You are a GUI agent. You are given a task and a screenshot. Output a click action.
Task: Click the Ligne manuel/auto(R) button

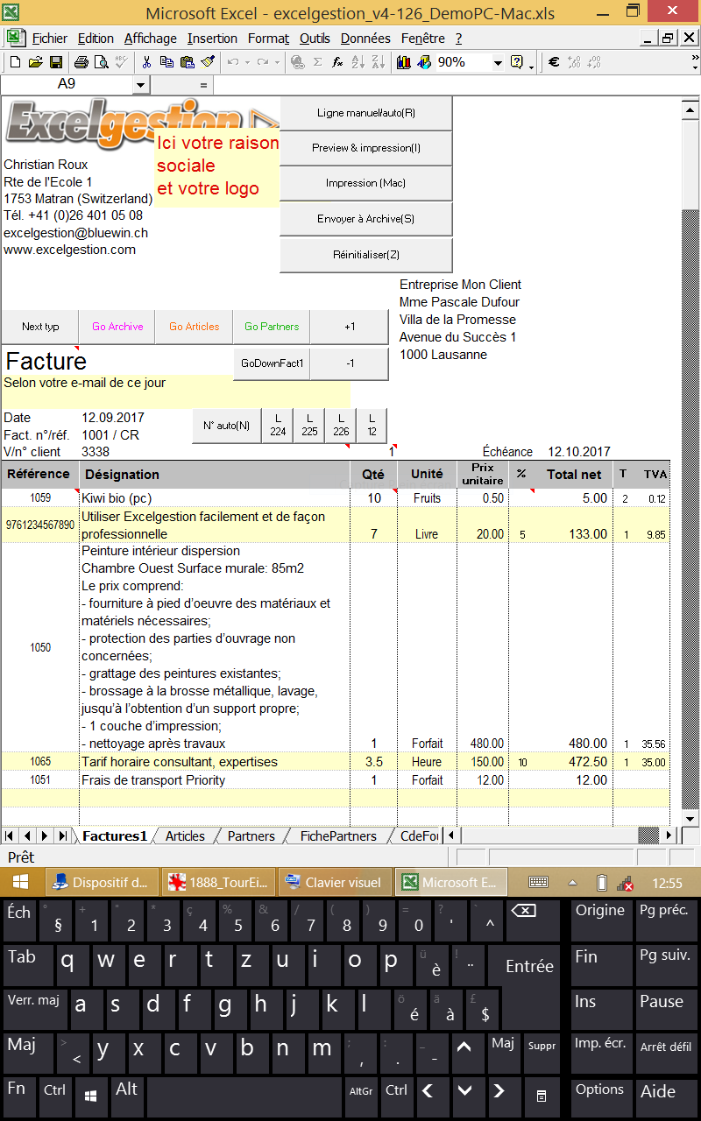pos(365,113)
